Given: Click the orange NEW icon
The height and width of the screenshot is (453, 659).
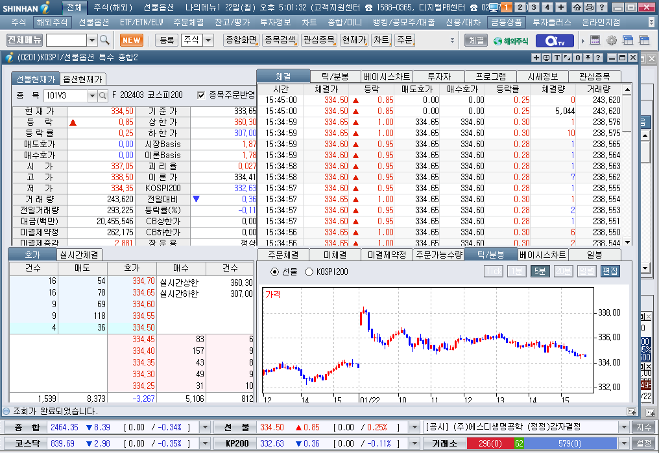Looking at the screenshot, I should pyautogui.click(x=132, y=40).
